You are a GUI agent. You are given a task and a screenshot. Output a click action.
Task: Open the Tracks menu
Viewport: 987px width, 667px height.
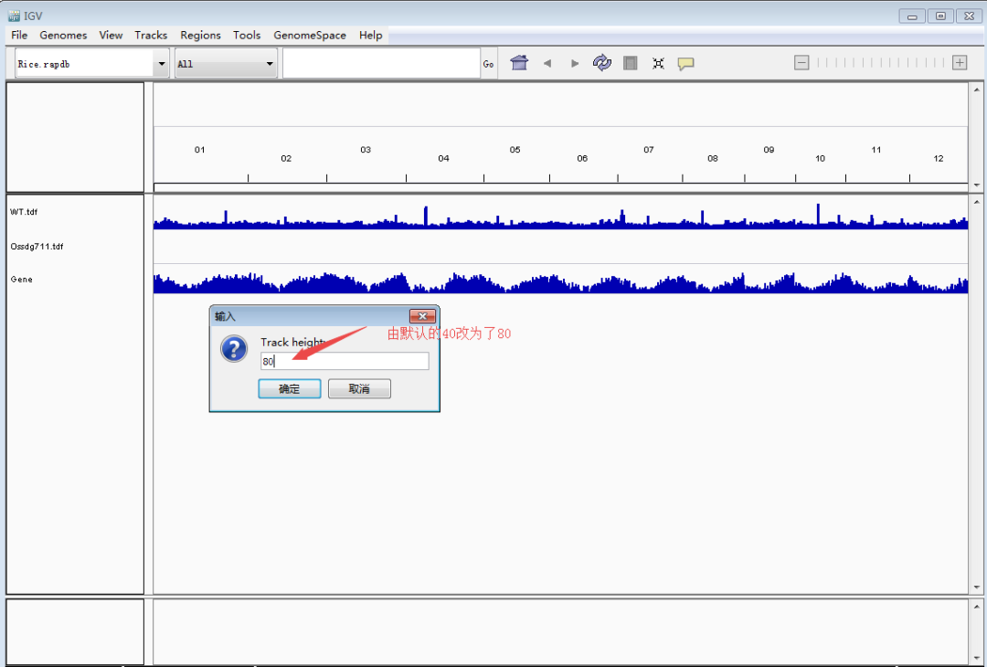coord(150,35)
